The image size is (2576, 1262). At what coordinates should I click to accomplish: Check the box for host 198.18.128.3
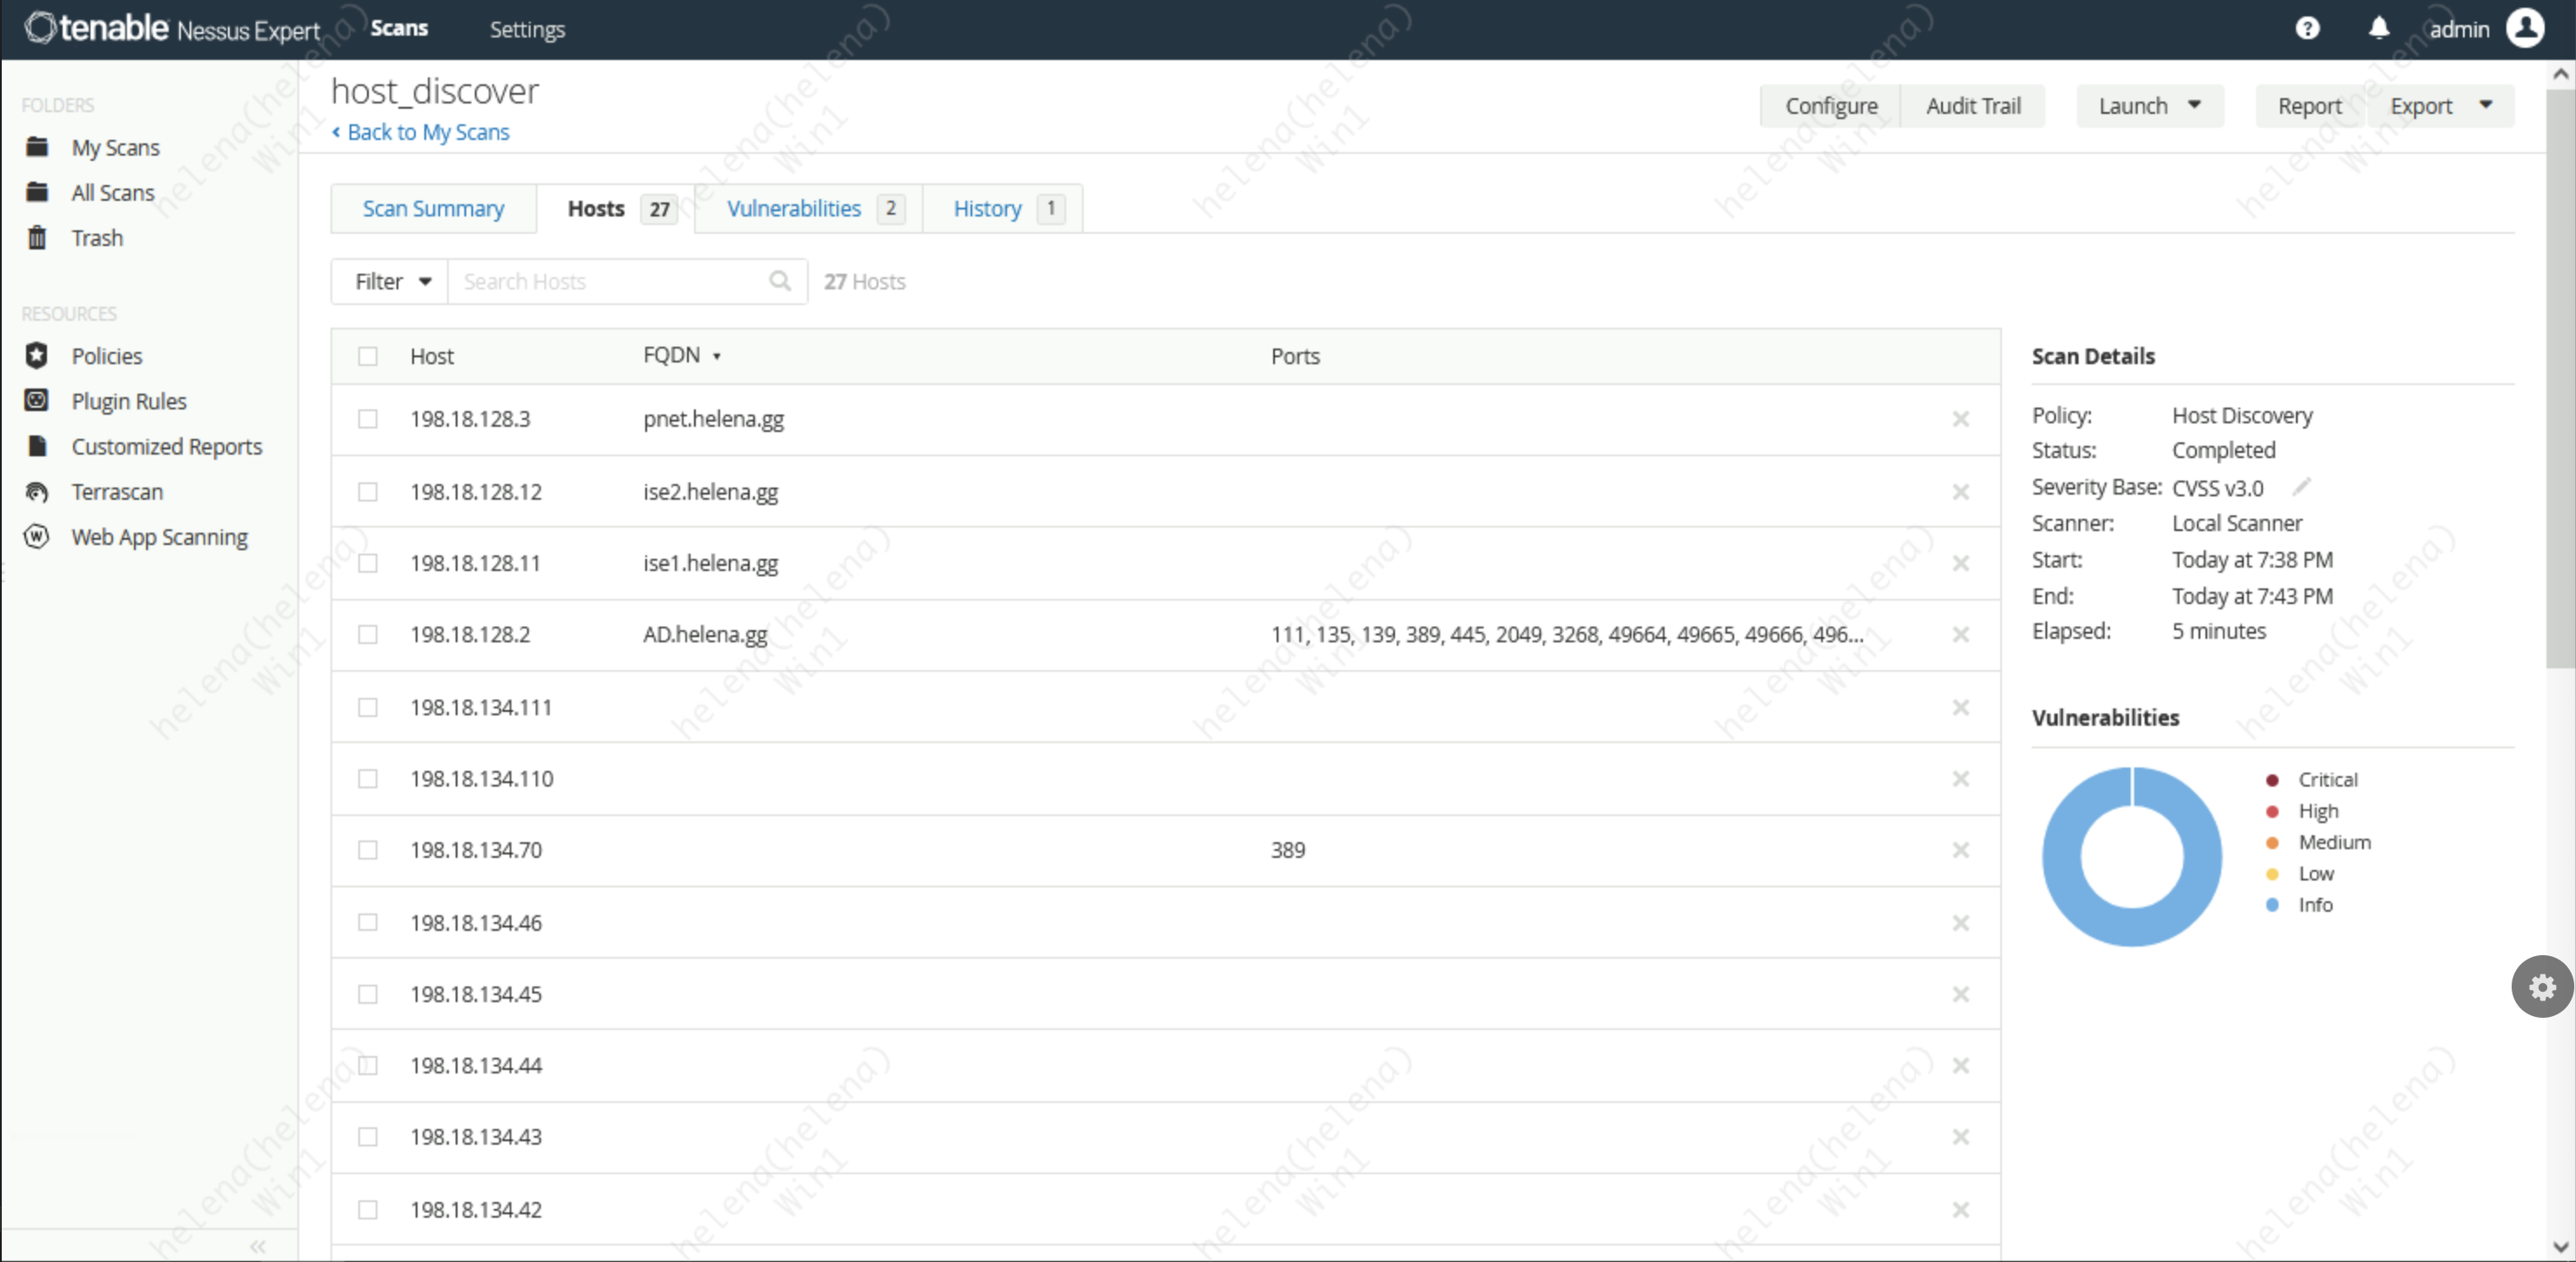tap(368, 419)
